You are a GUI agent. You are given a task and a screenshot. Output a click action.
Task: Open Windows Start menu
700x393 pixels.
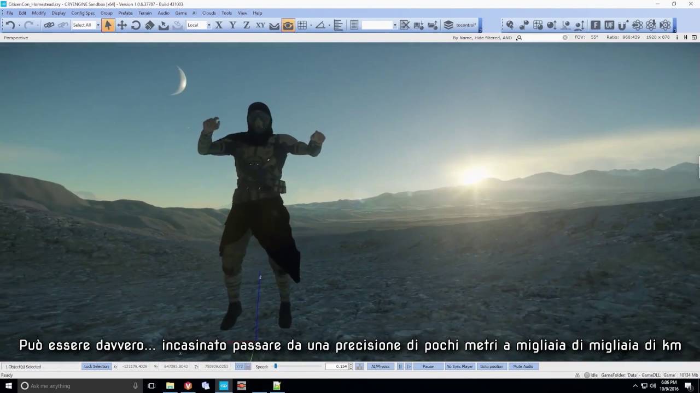pyautogui.click(x=9, y=386)
